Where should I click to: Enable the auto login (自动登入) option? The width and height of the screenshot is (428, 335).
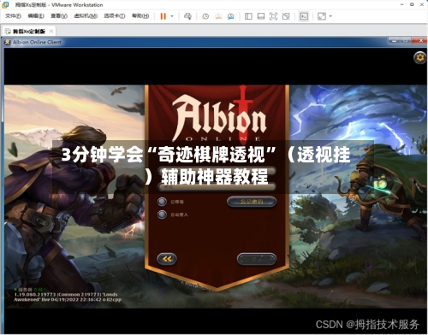[x=162, y=215]
